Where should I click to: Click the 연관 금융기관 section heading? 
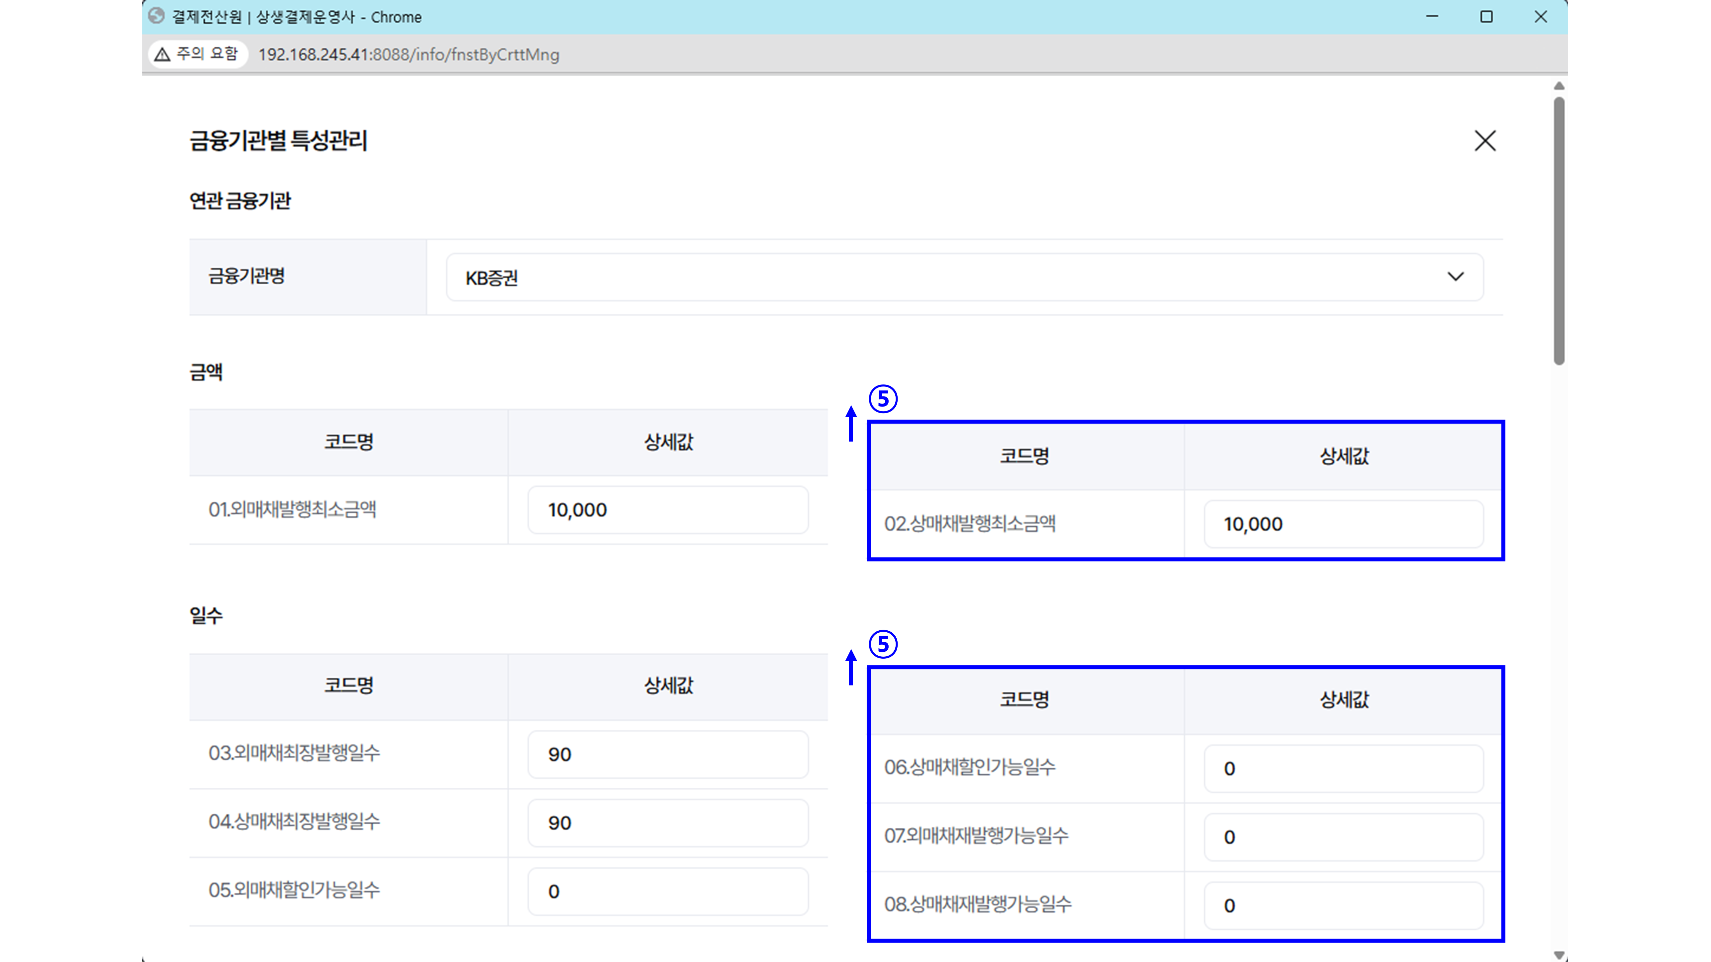click(x=240, y=200)
